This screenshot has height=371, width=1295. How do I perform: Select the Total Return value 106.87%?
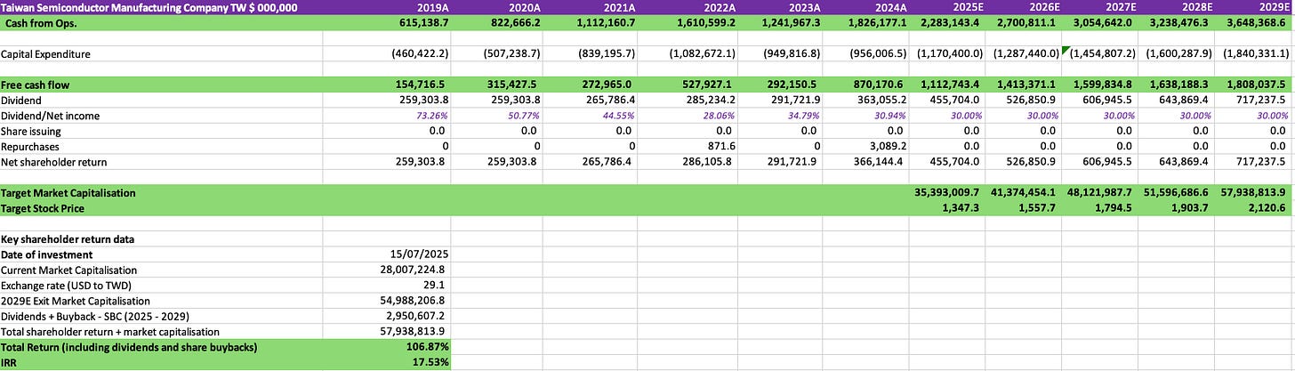coord(426,346)
